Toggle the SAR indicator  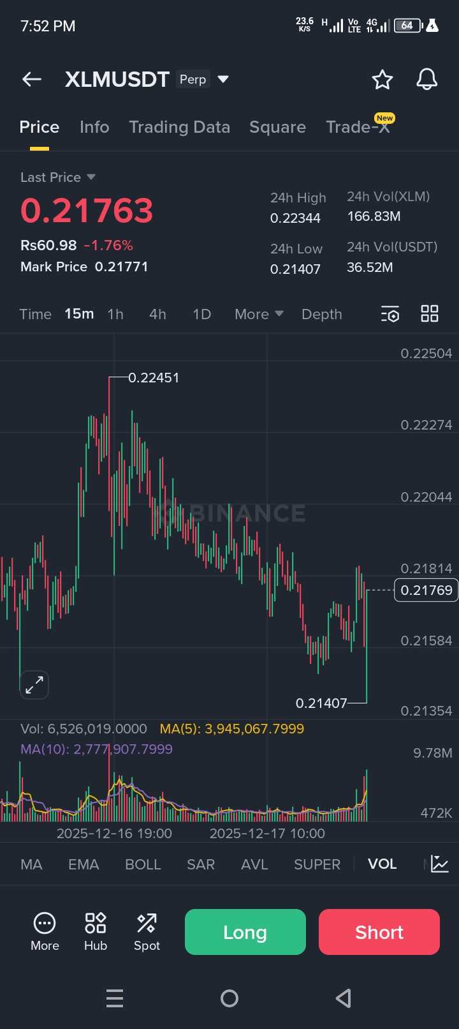pyautogui.click(x=200, y=864)
